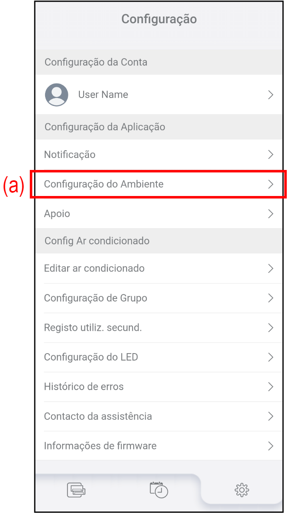This screenshot has width=288, height=514.
Task: Tap the arrow beside Configuração de Grupo
Action: pos(271,298)
